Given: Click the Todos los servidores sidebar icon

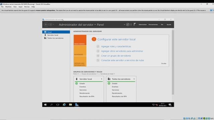Looking at the screenshot, I should point(45,38).
